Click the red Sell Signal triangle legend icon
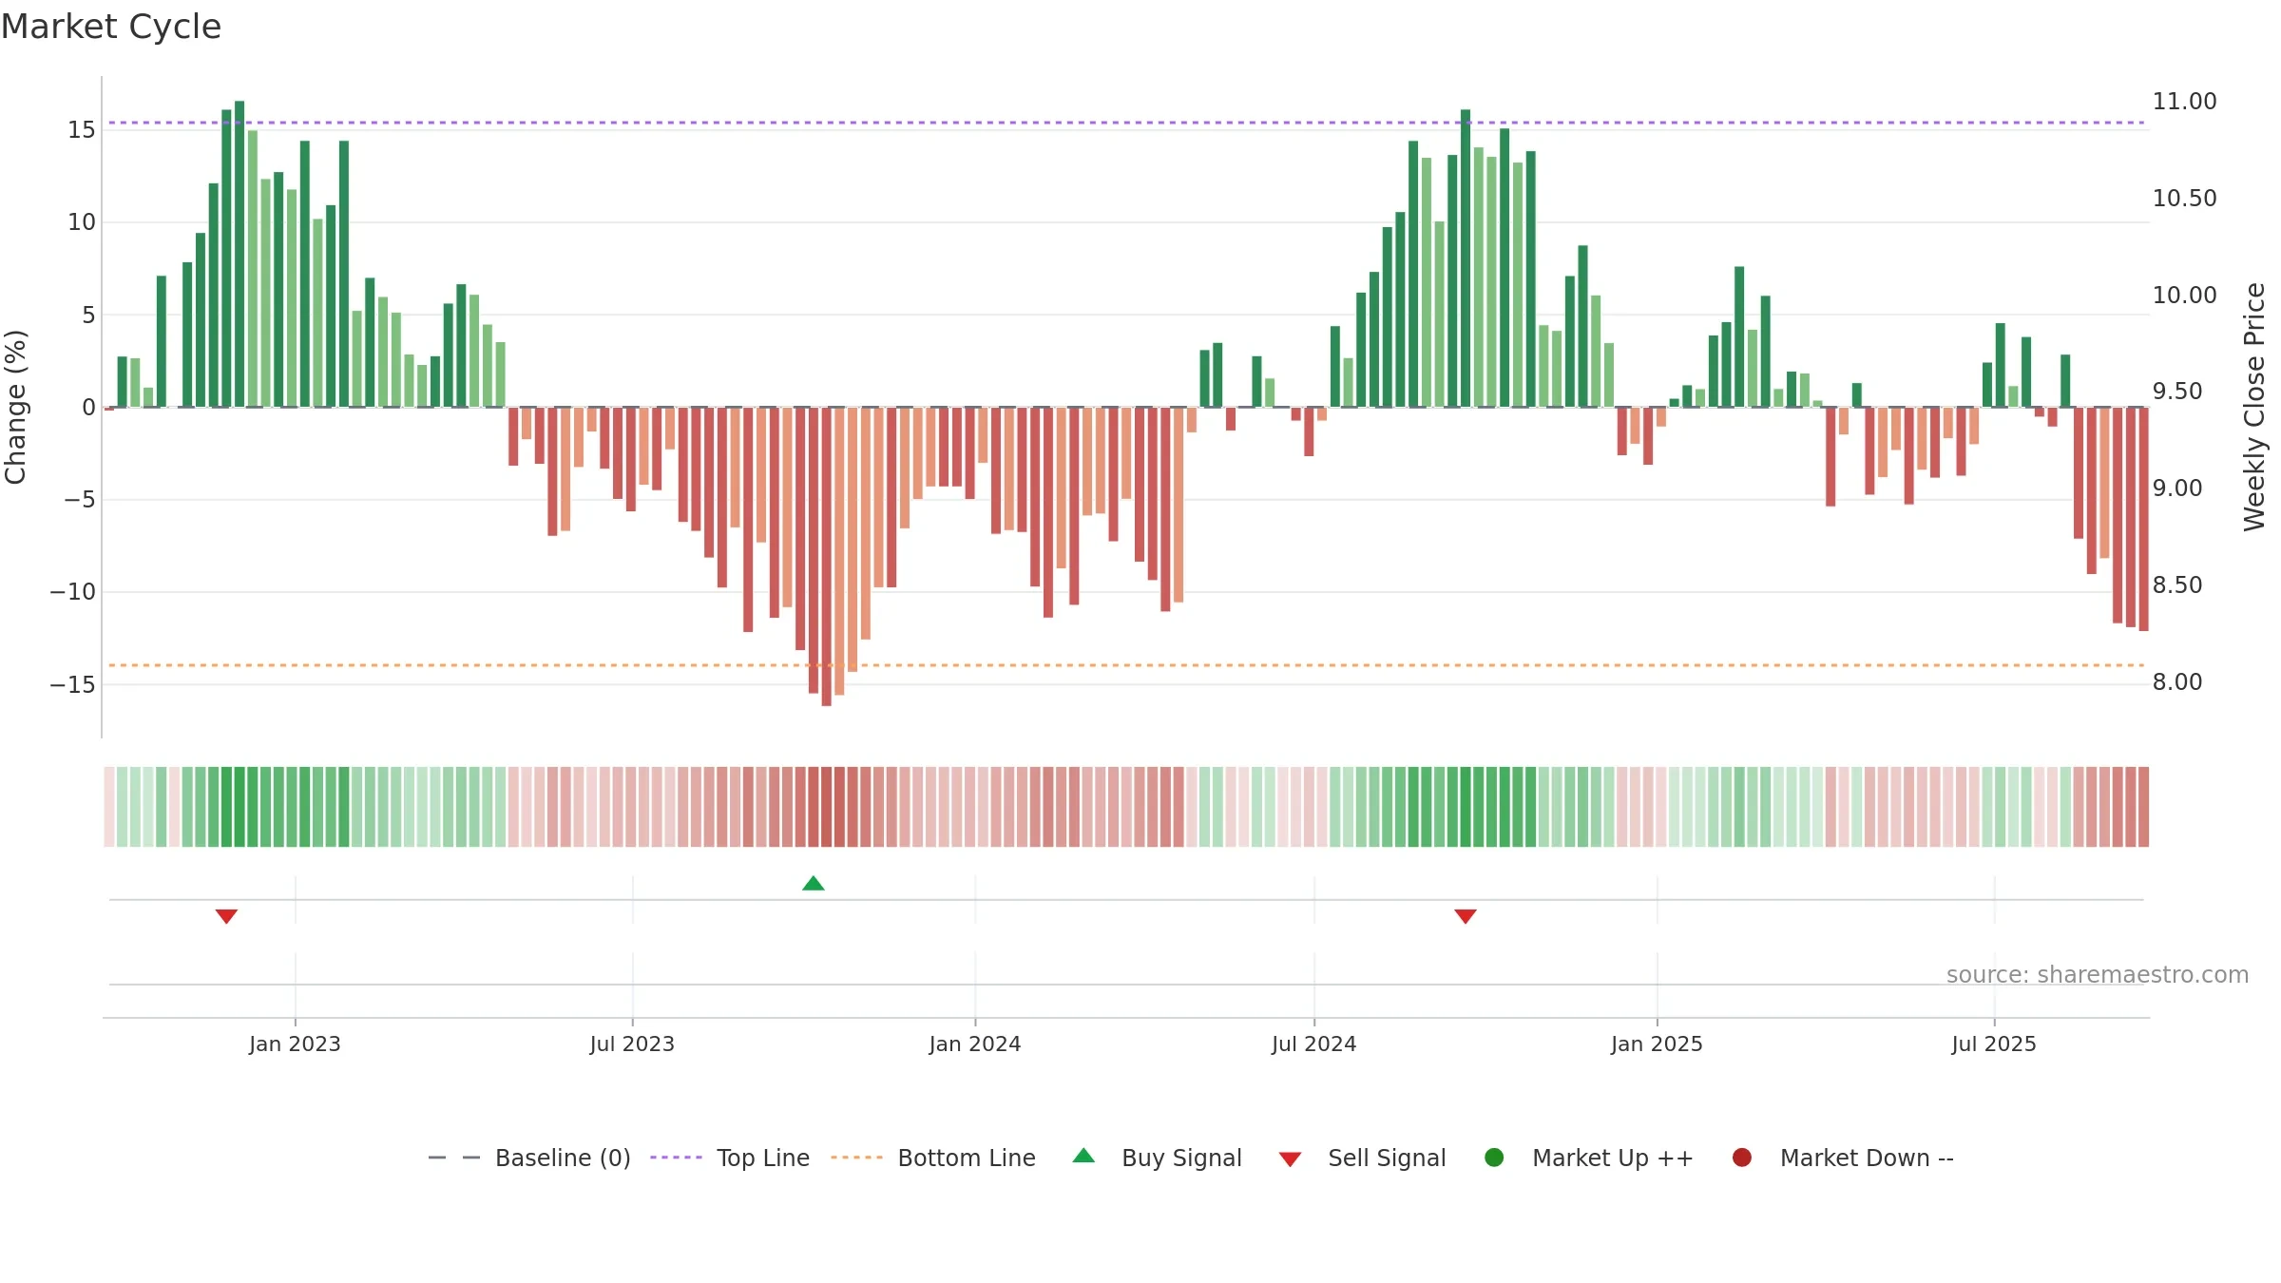 tap(1290, 1159)
